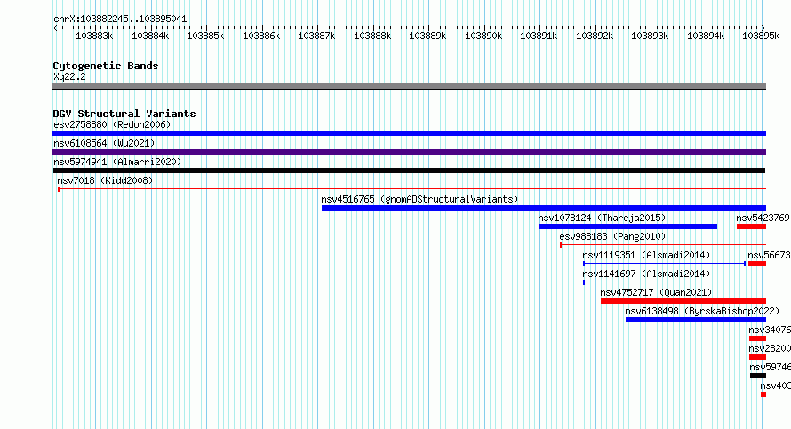Click the truncated nsv34076 label
The width and height of the screenshot is (791, 429).
[770, 330]
